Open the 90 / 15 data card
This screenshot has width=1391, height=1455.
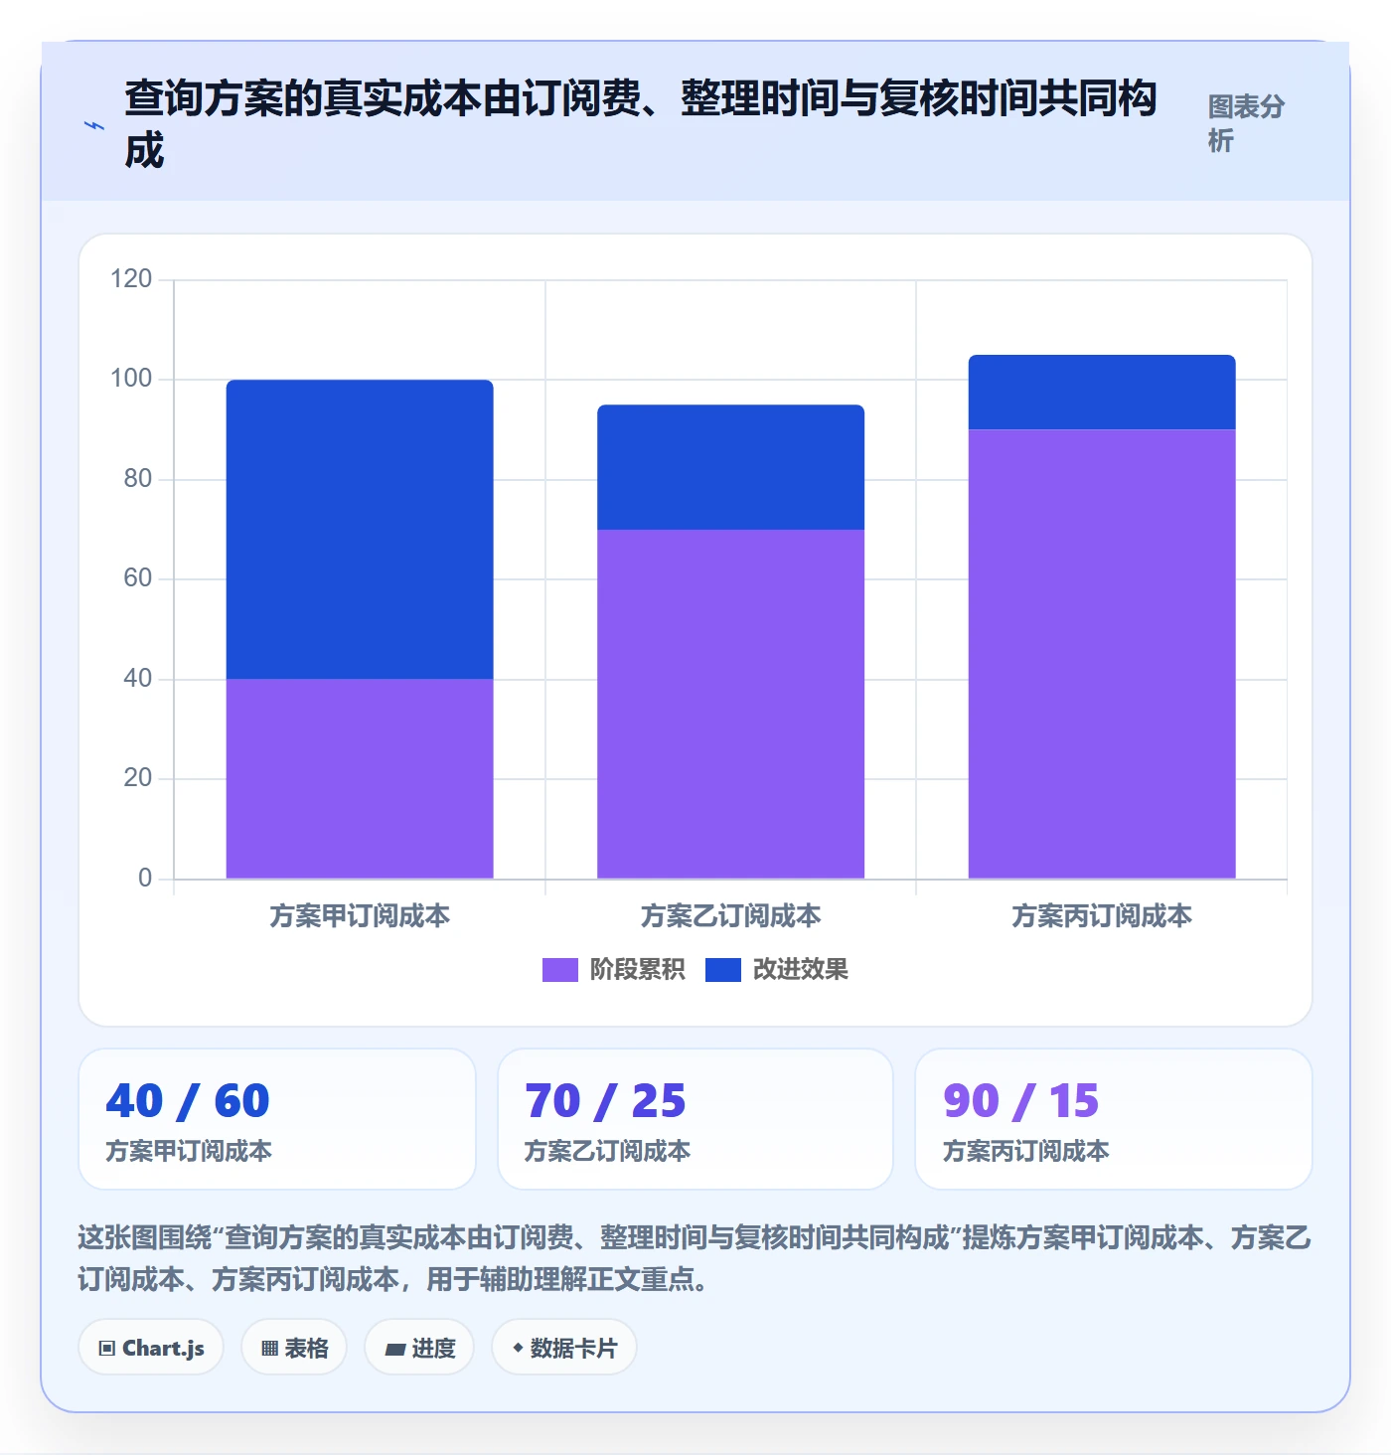[1114, 1119]
